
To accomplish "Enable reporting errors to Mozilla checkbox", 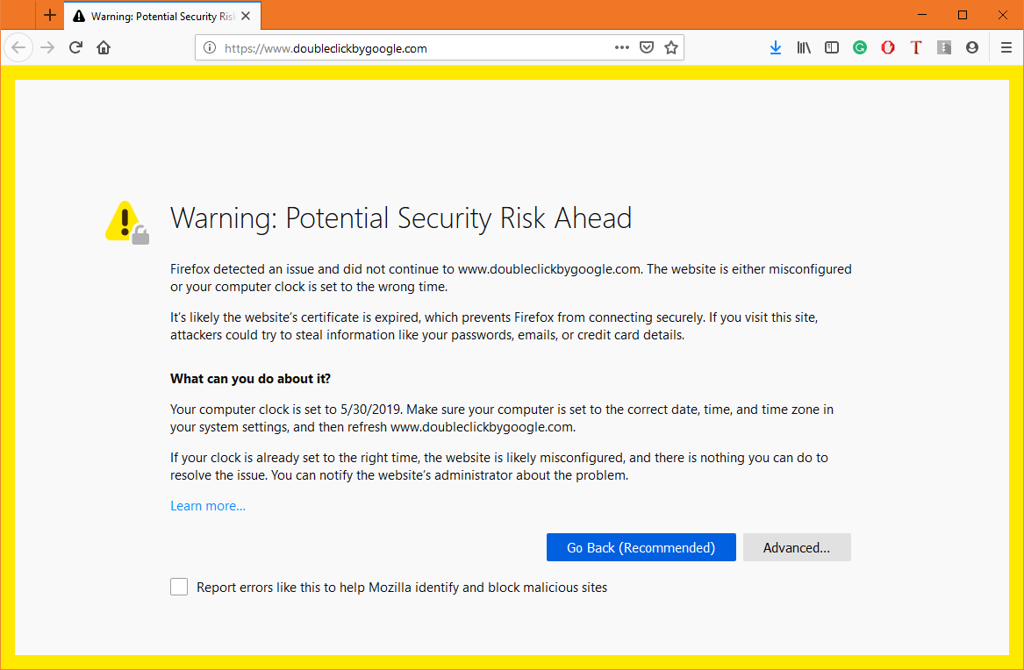I will coord(179,588).
